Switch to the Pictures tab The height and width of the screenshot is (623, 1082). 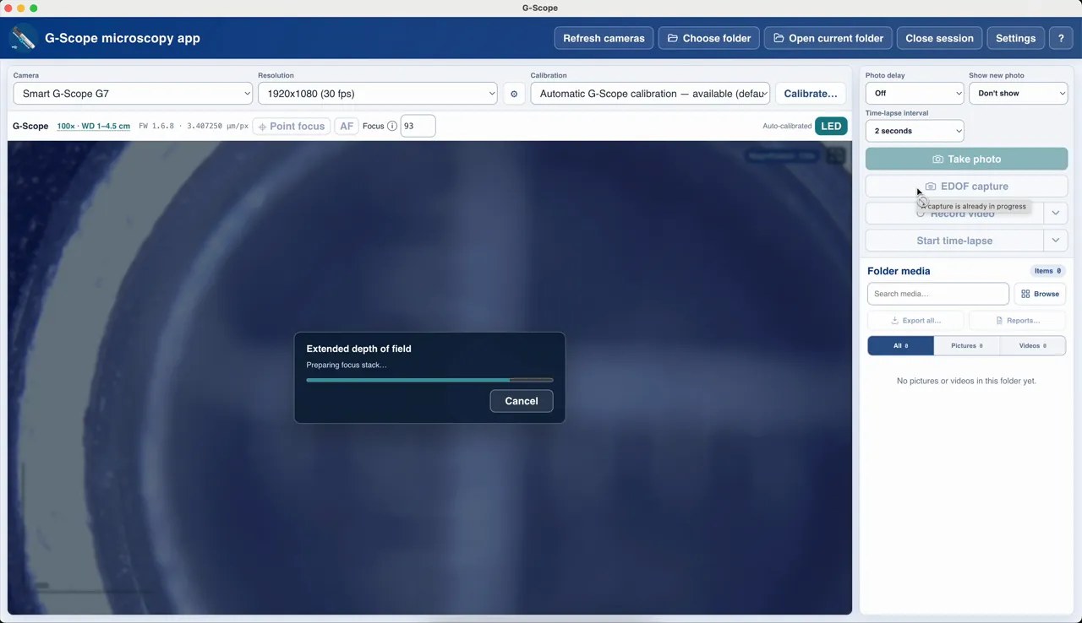click(x=967, y=345)
